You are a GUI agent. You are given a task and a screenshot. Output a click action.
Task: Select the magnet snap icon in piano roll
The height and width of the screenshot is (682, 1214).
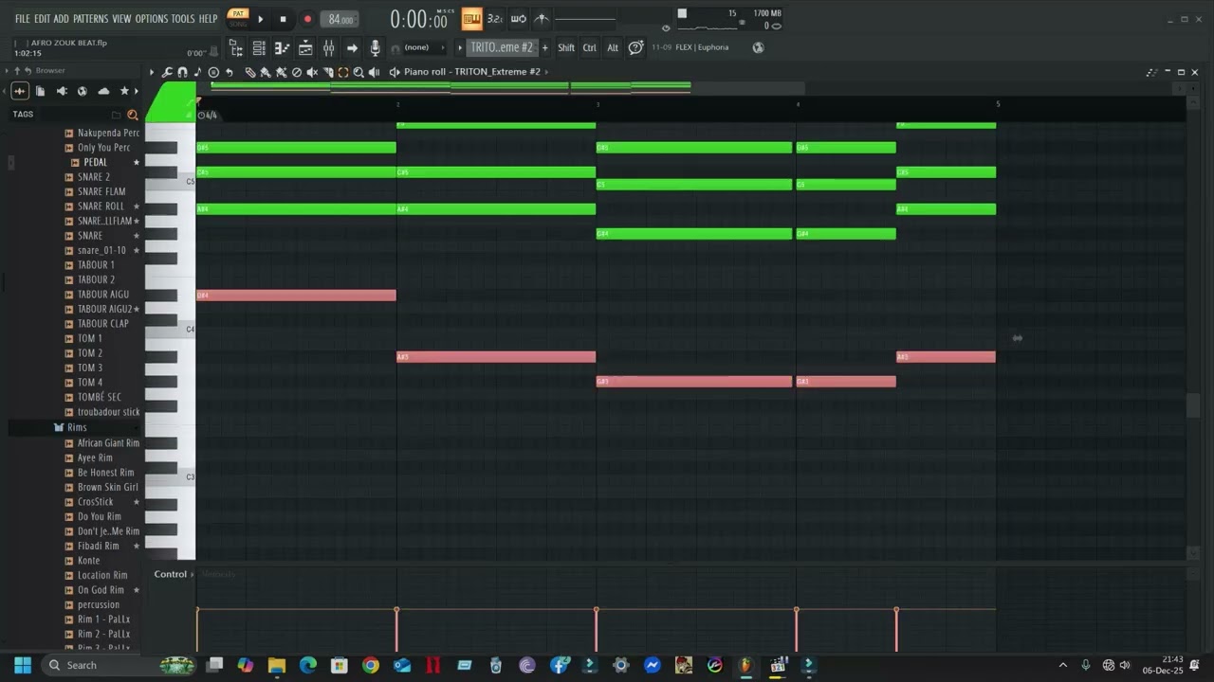[182, 72]
